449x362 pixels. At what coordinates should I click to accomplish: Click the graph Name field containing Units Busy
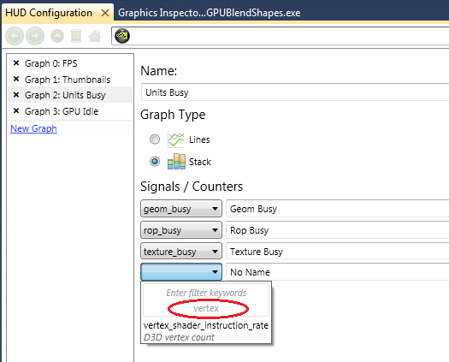pos(295,92)
